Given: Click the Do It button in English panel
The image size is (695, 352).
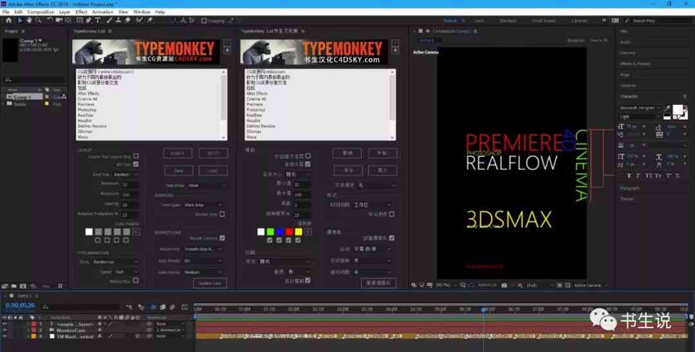Looking at the screenshot, I should pos(213,153).
